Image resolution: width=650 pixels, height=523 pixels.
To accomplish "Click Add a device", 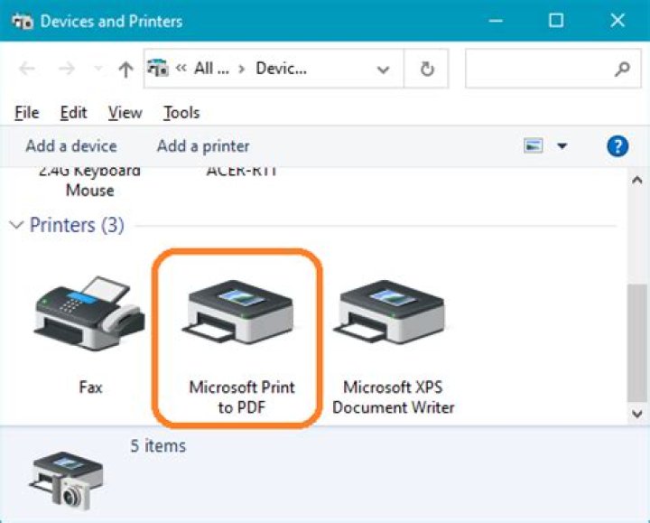I will click(x=71, y=146).
